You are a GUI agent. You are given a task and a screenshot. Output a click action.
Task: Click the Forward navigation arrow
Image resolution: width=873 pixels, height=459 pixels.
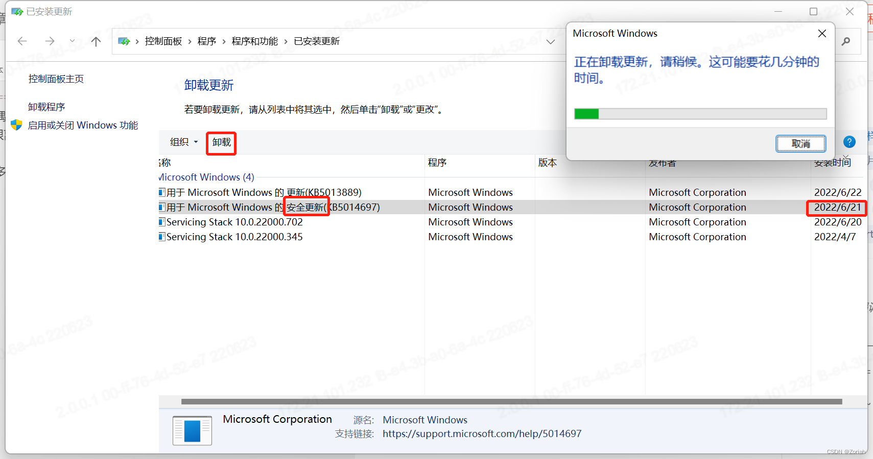click(50, 41)
